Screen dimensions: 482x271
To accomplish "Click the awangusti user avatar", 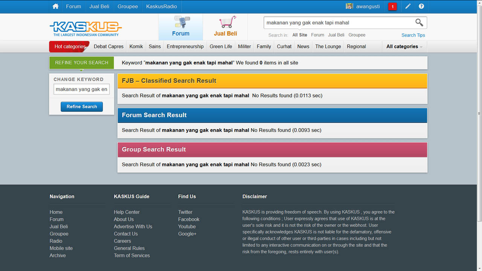I will click(349, 6).
